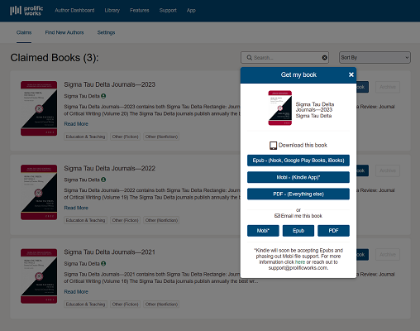
Task: Email me the PDF version
Action: (333, 231)
